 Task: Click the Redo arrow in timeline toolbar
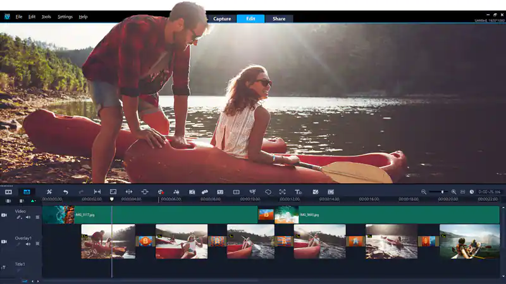tap(81, 192)
